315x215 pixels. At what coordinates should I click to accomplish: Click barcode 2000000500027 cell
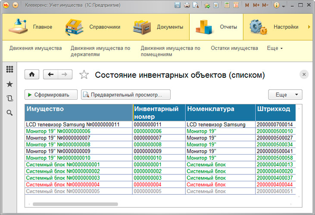[x=275, y=138]
